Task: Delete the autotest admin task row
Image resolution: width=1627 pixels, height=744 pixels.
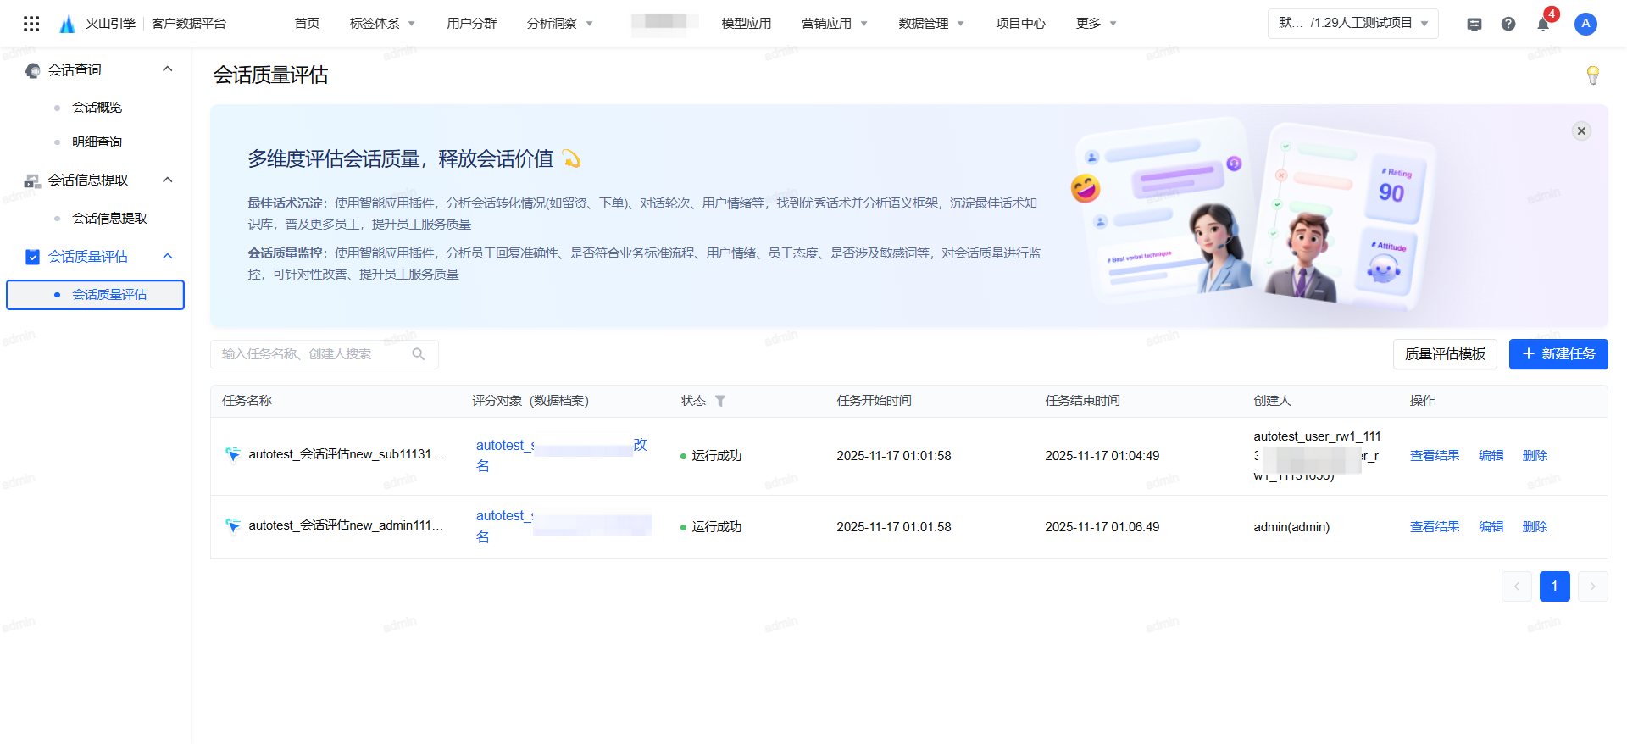Action: coord(1535,527)
